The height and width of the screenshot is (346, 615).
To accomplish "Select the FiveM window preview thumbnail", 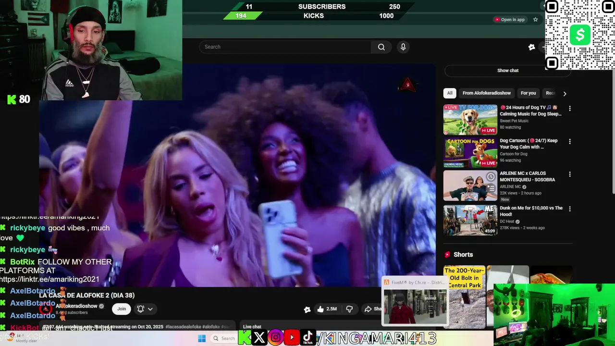I will pyautogui.click(x=415, y=302).
